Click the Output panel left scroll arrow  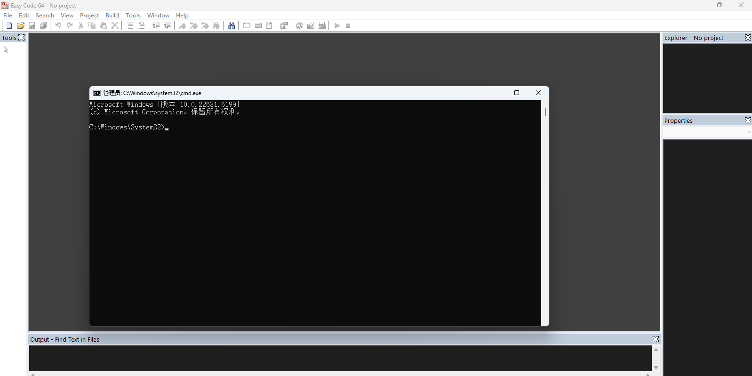(x=32, y=375)
